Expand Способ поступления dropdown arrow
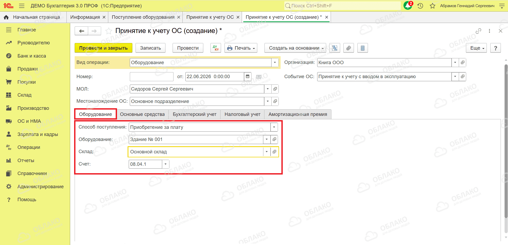The image size is (508, 245). click(274, 127)
